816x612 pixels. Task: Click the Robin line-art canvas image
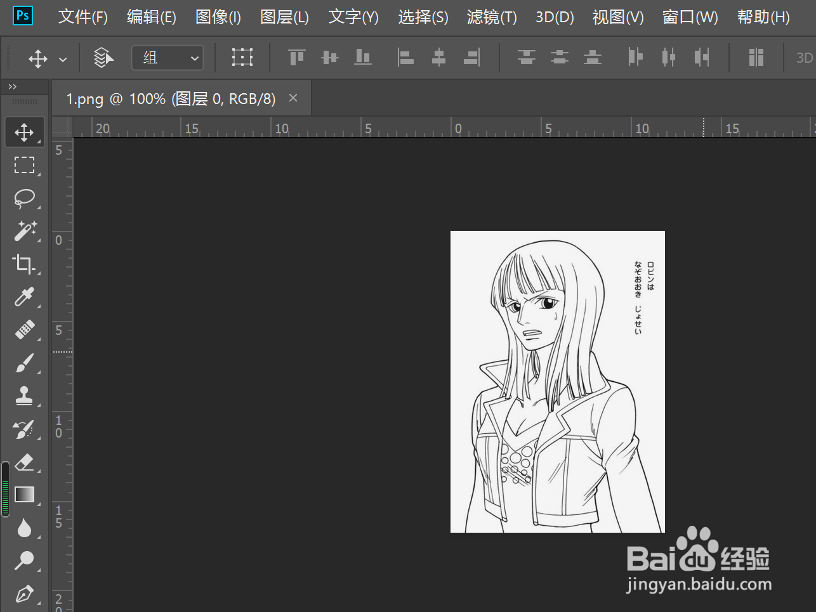tap(558, 382)
